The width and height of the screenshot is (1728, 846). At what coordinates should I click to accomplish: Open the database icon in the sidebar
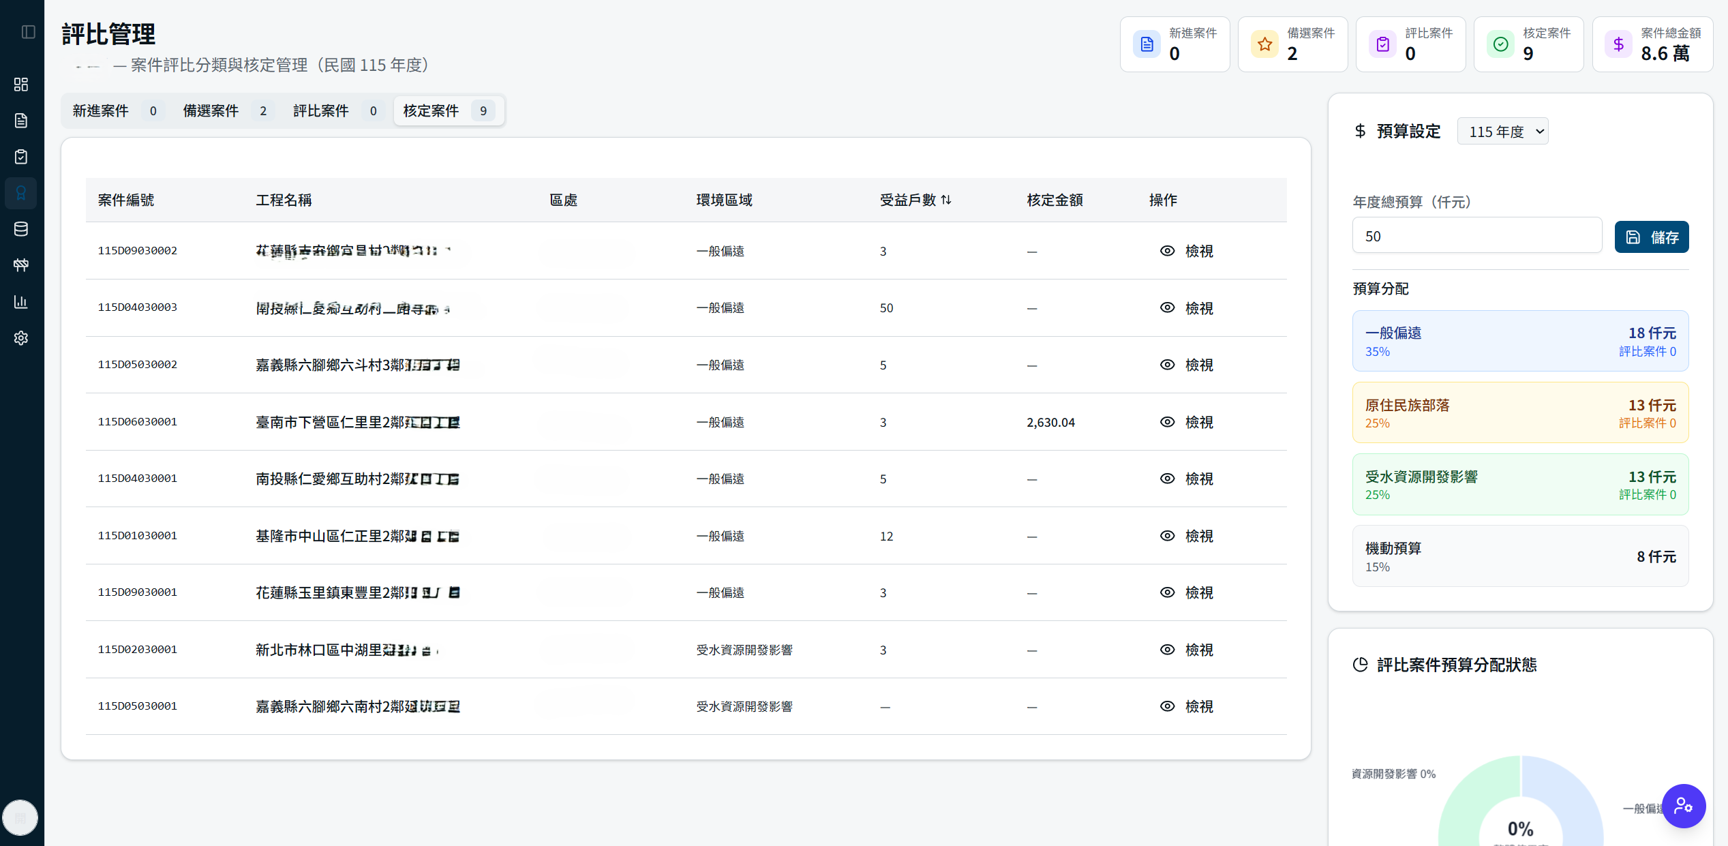[x=21, y=229]
